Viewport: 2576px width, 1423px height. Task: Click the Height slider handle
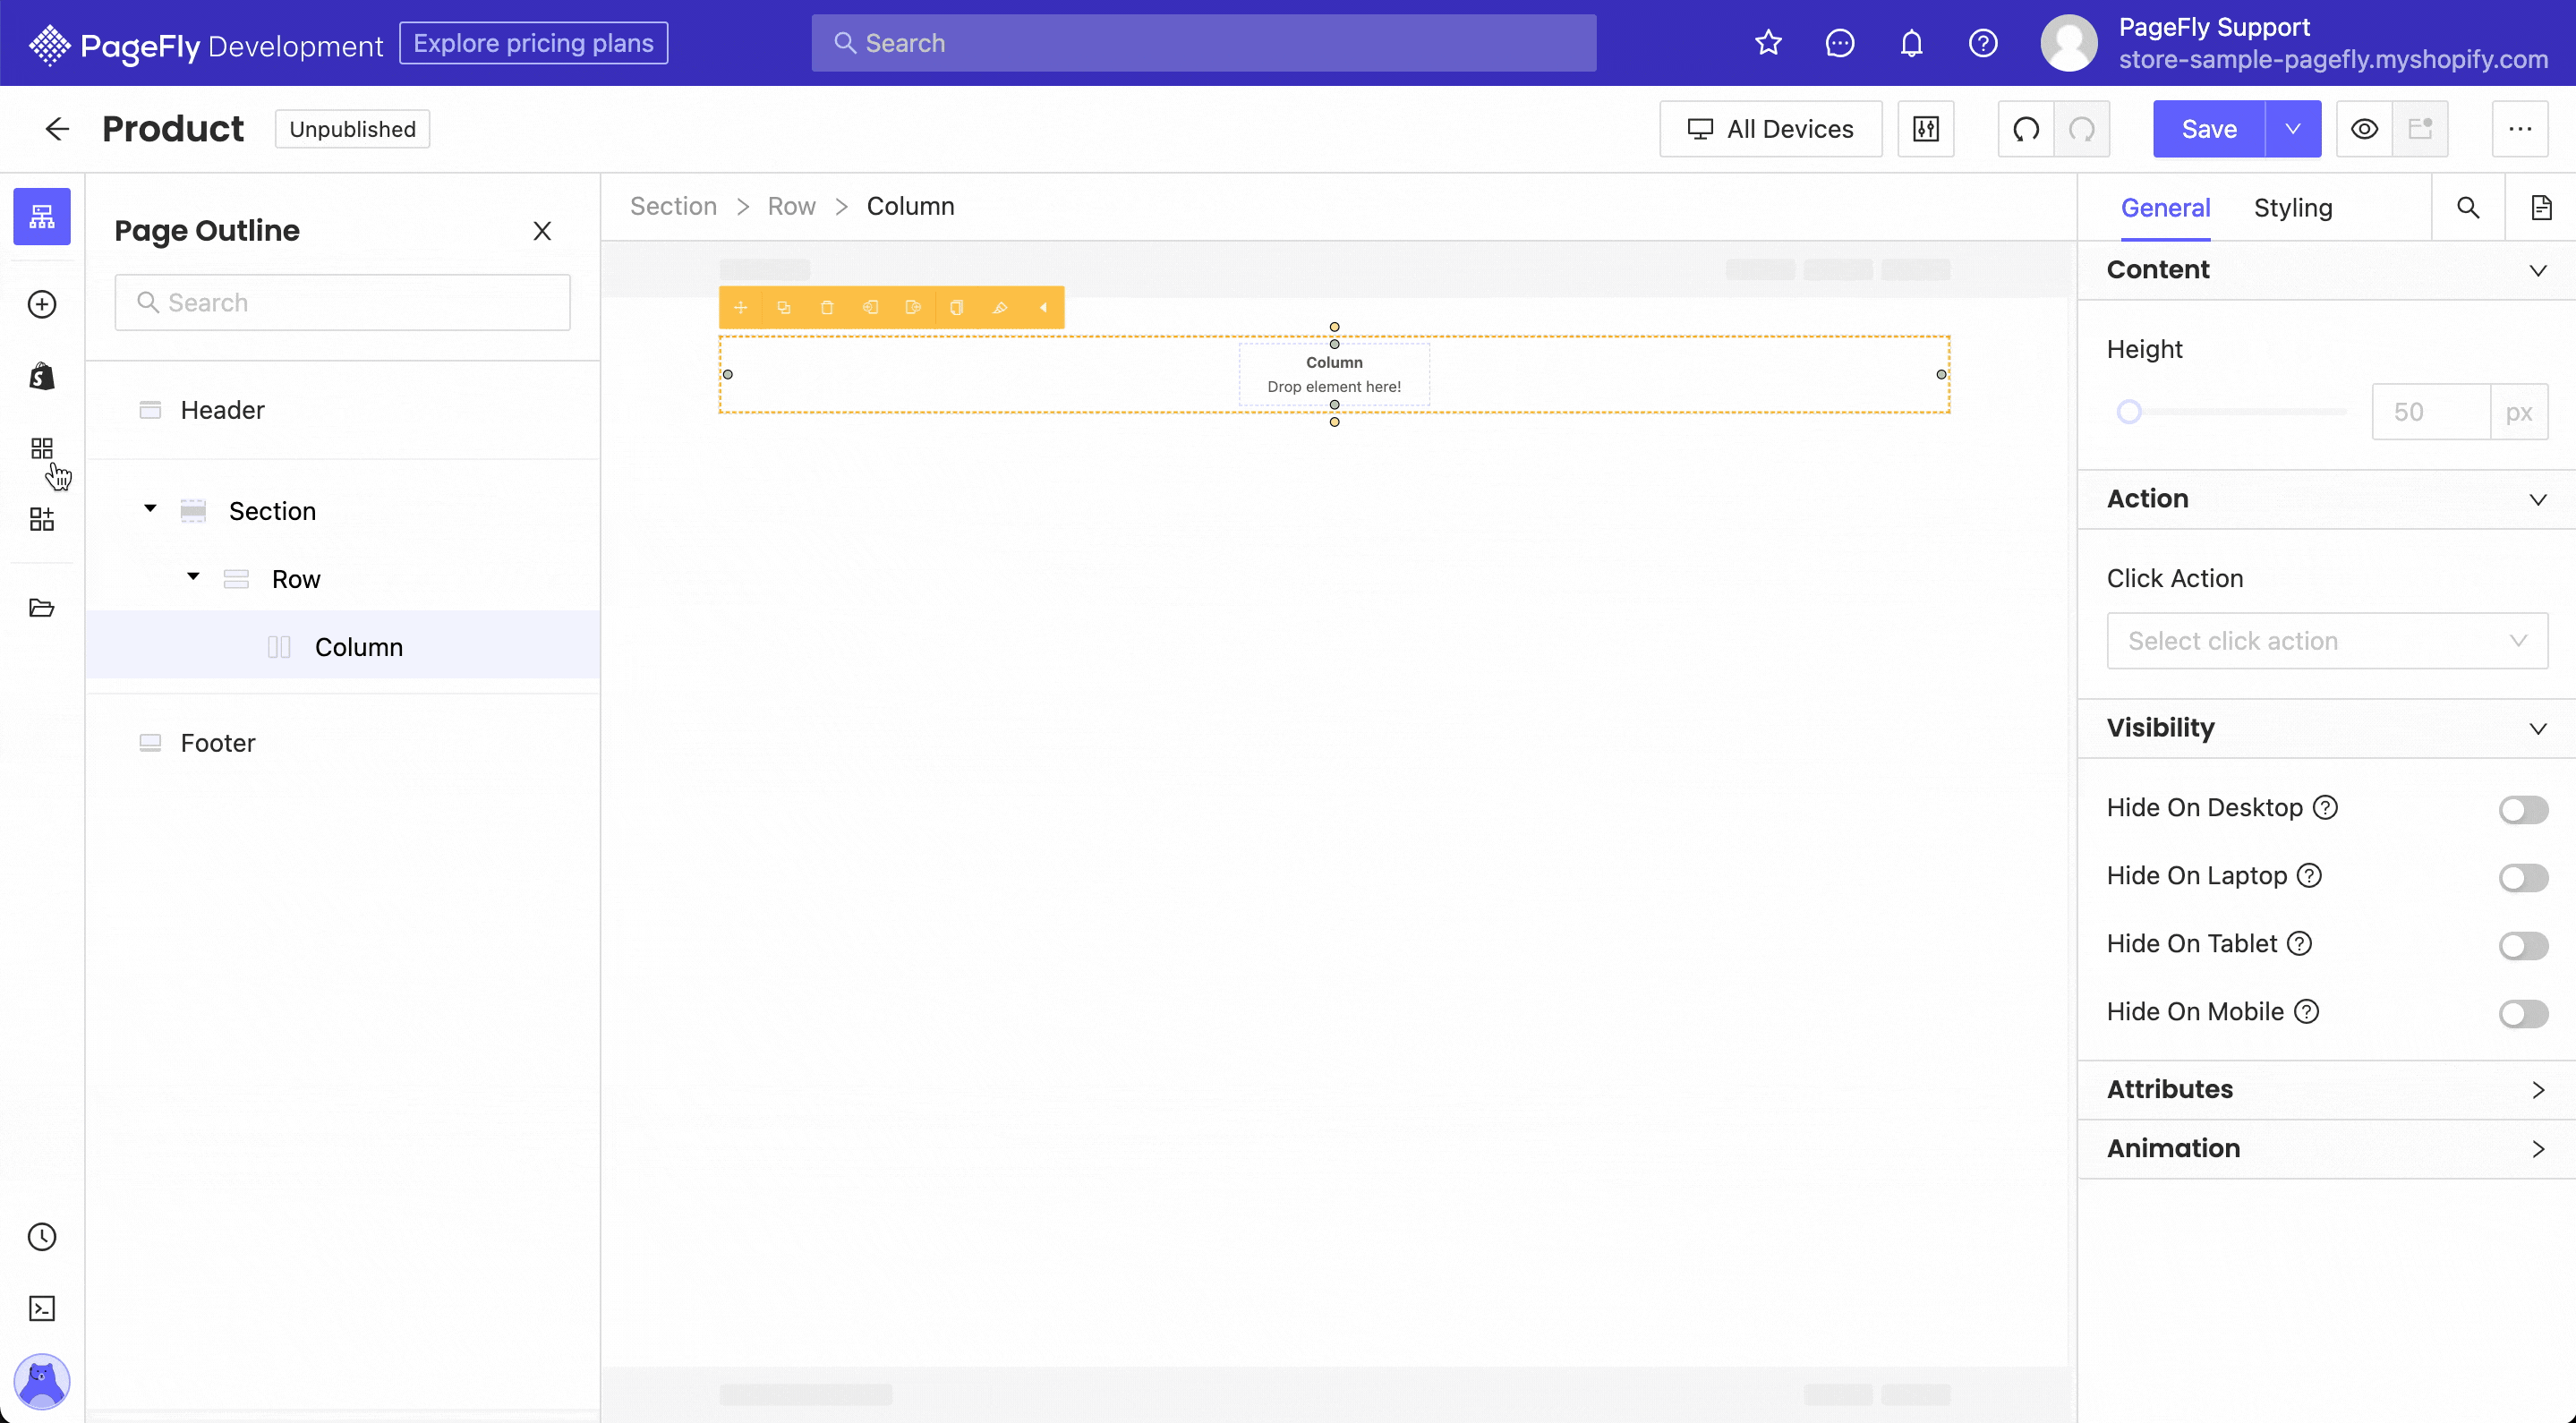pyautogui.click(x=2129, y=412)
